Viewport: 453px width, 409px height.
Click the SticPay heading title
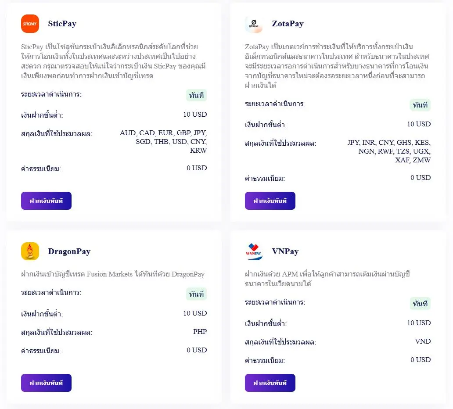[x=62, y=24]
